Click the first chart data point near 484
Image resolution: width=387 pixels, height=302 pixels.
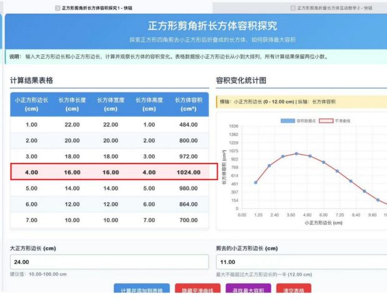(255, 183)
